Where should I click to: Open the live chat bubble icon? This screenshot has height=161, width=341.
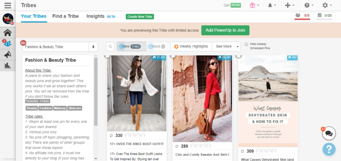pyautogui.click(x=329, y=133)
